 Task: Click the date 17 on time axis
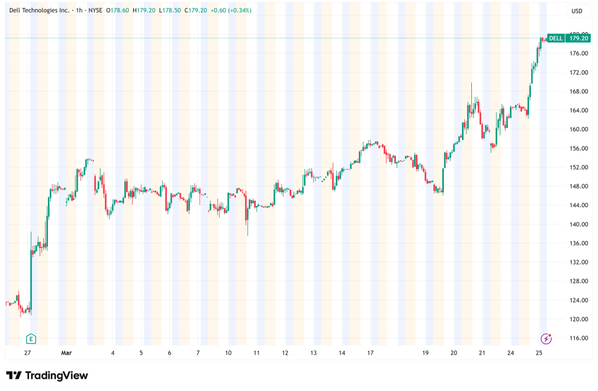pos(370,352)
